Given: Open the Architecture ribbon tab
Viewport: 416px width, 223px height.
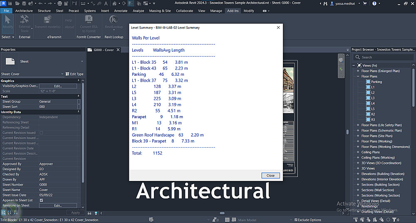Looking at the screenshot, I should point(24,11).
